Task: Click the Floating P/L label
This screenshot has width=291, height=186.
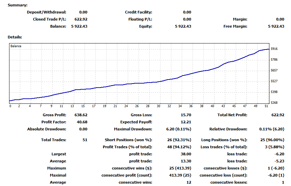Action: (x=140, y=19)
